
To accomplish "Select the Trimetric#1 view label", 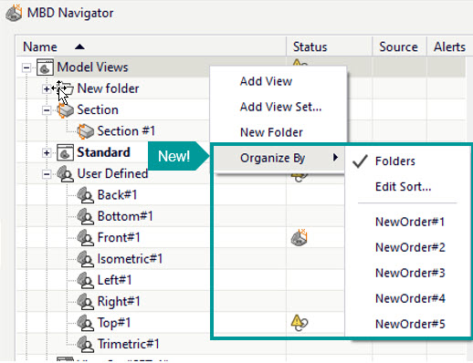I will click(128, 344).
